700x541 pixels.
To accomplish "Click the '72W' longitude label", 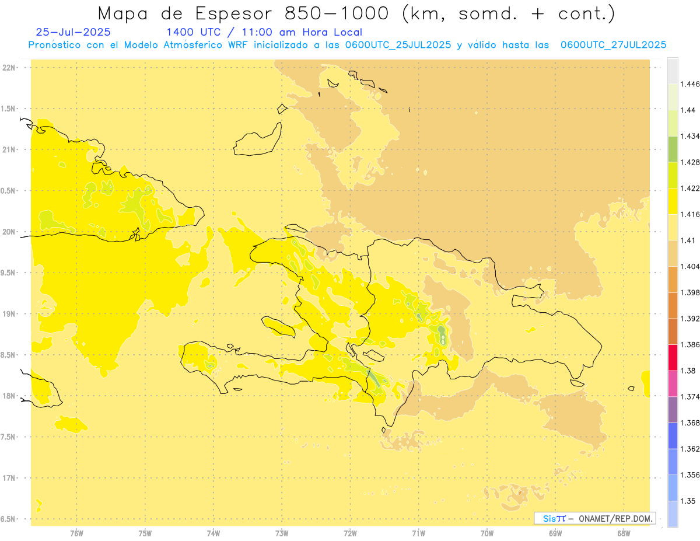I will point(350,533).
